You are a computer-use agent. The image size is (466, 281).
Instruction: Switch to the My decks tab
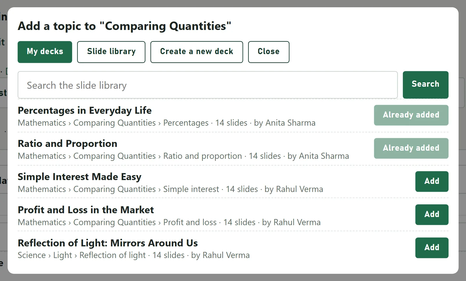coord(45,52)
